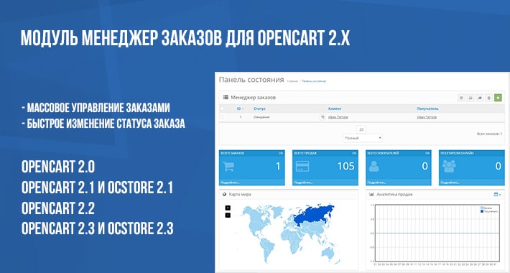510x273 pixels.
Task: Click the table icon beside Менеджер заказов title
Action: click(226, 97)
